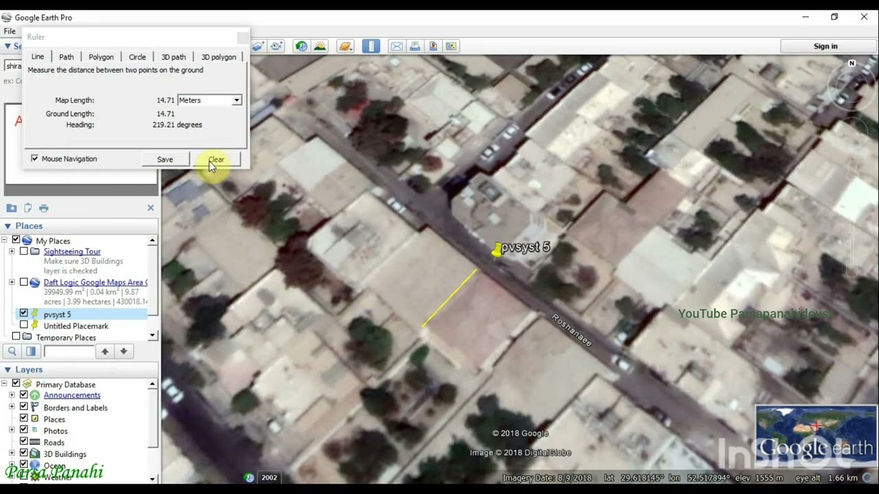879x494 pixels.
Task: Collapse the Layers panel triangle
Action: (x=8, y=370)
